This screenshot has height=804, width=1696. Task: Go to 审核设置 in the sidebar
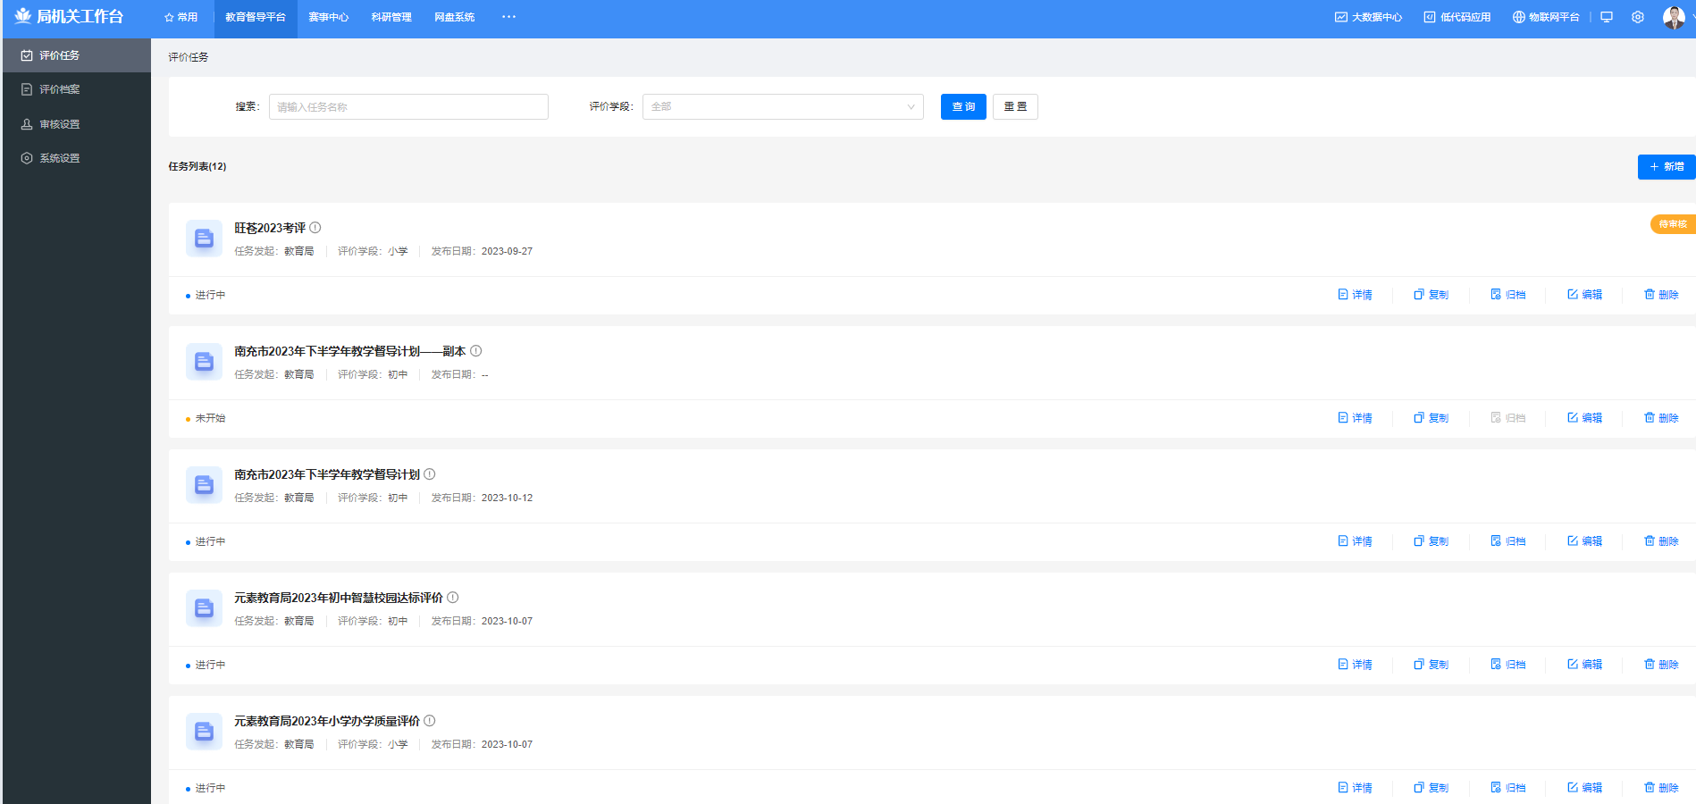[59, 124]
